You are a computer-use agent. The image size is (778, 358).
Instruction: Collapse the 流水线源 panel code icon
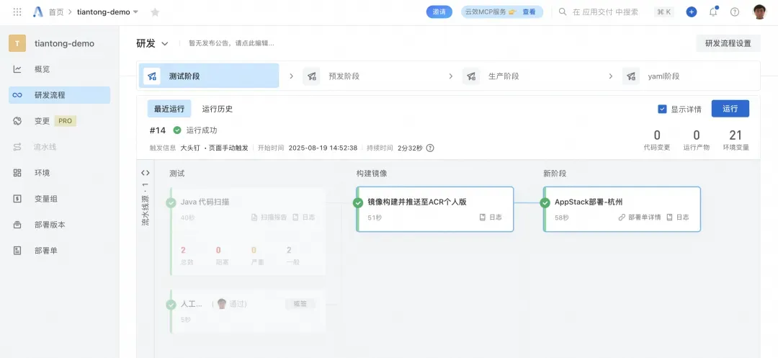pos(146,173)
